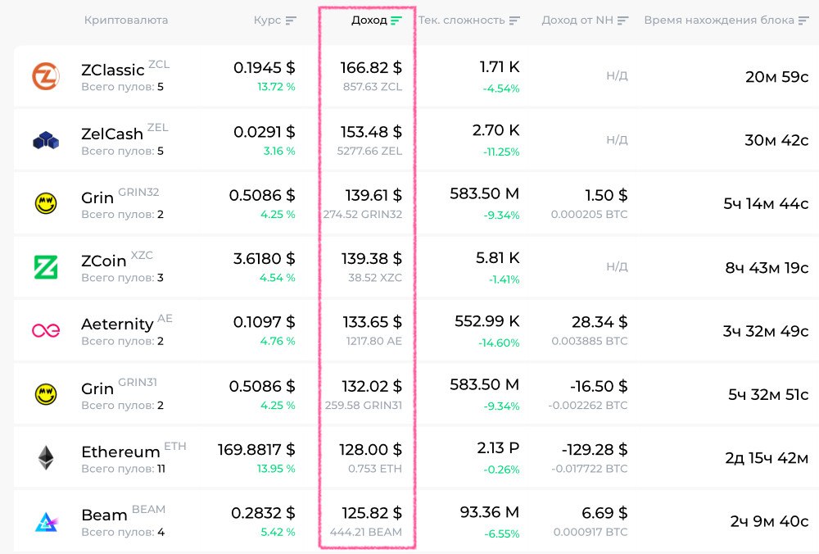Click Aeternity NH income 28.34 $
Image resolution: width=819 pixels, height=554 pixels.
600,322
